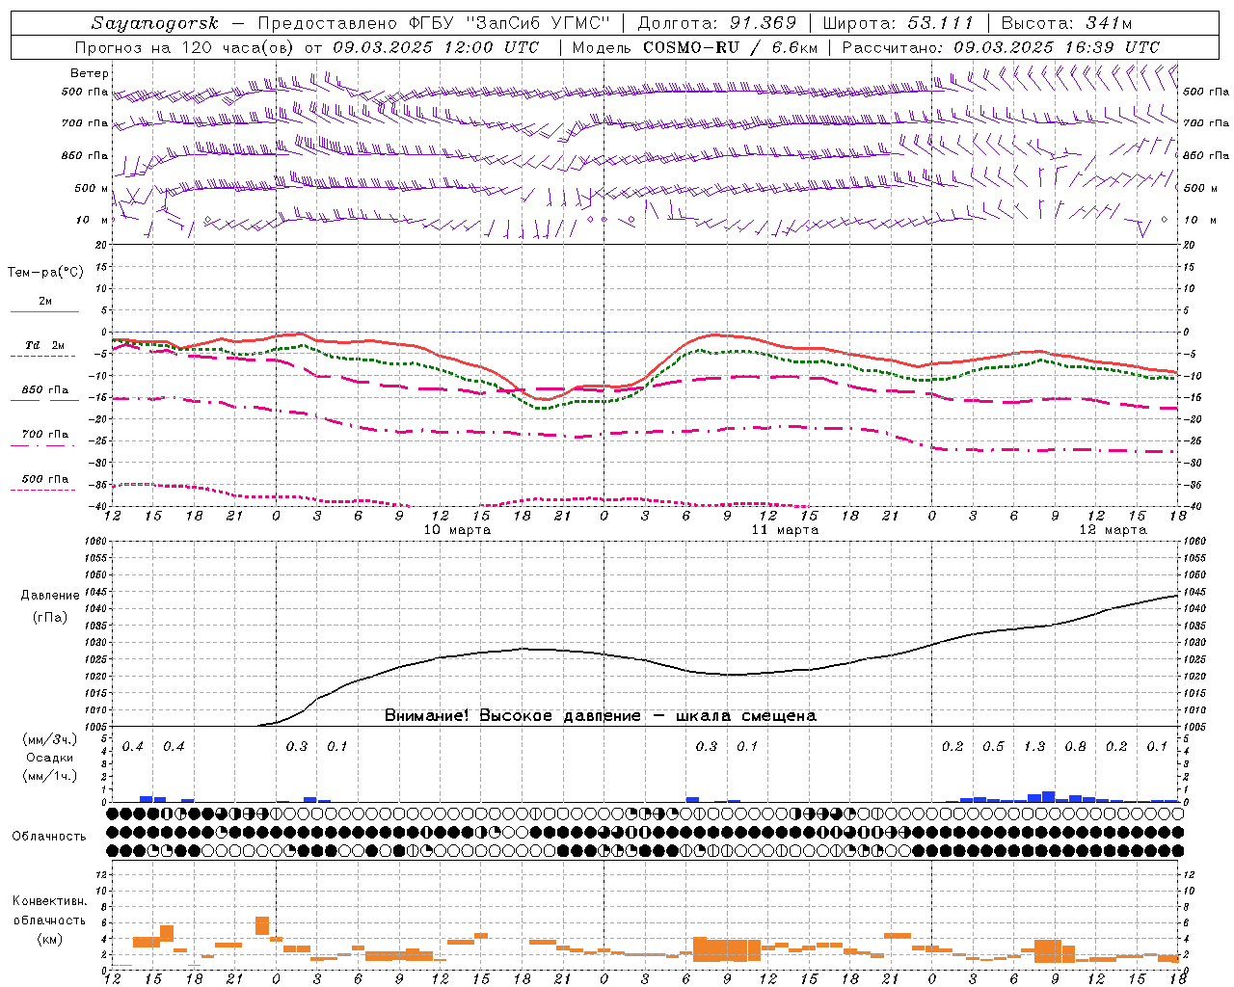The width and height of the screenshot is (1234, 987).
Task: Click the 'Тем-ра(°C)' temperature panel label
Action: point(45,273)
